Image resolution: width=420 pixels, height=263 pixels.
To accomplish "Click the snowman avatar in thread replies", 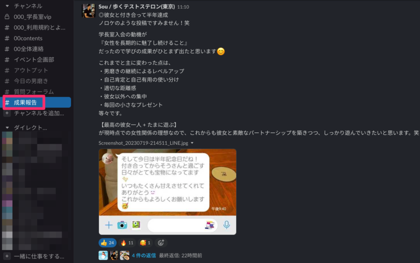I will coord(103,256).
